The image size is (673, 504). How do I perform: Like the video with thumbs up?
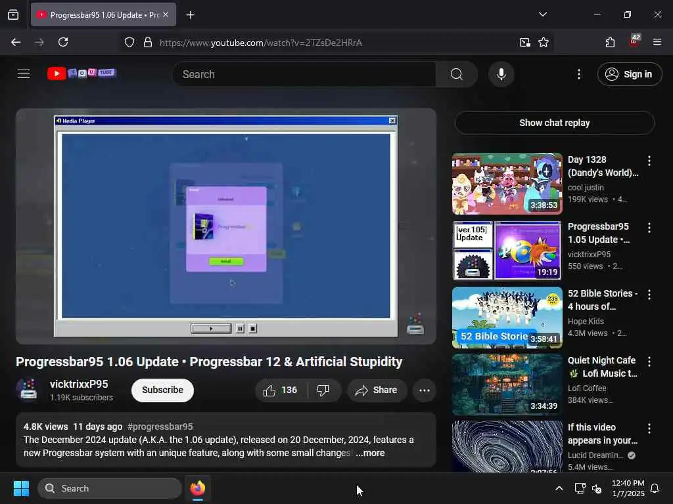pyautogui.click(x=281, y=390)
